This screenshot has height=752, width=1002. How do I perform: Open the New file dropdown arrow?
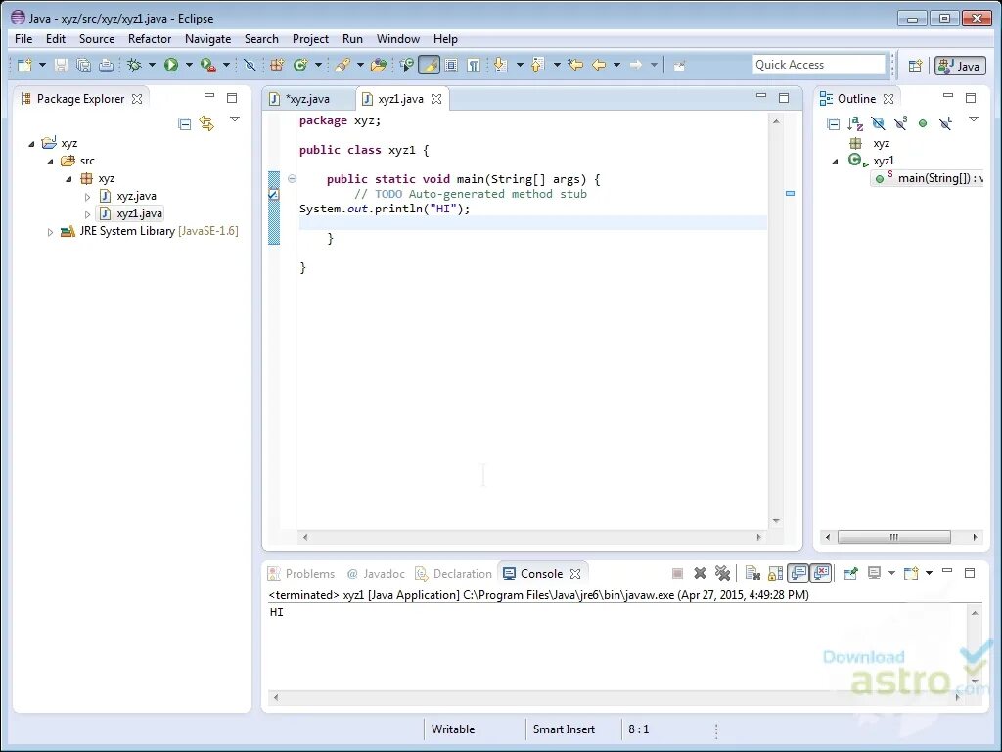point(42,65)
